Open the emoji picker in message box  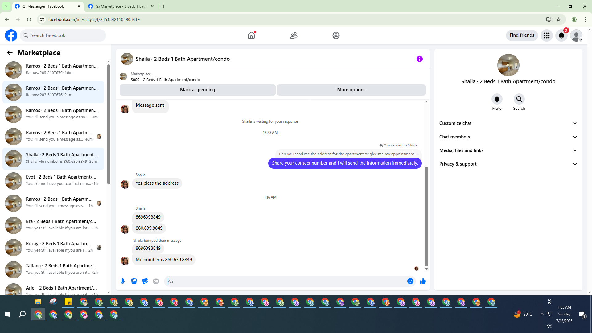410,281
